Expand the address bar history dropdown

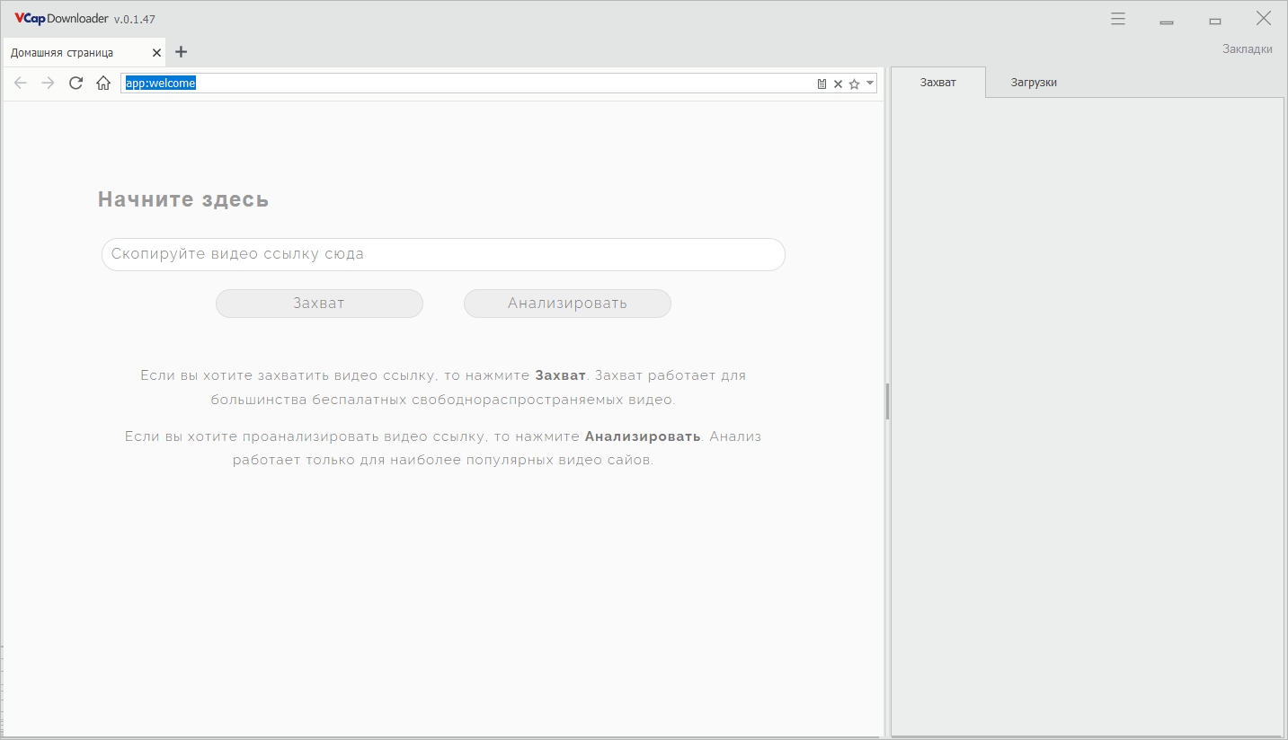coord(869,84)
